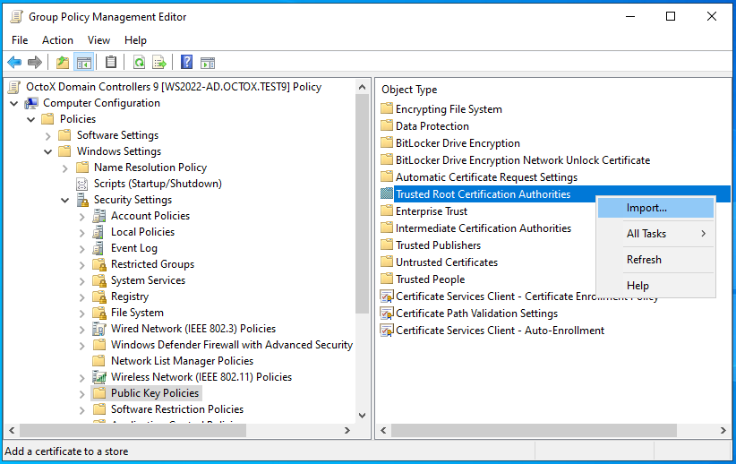Click the Certificate Path Validation Settings icon
Screen dimensions: 736x464
pos(387,314)
